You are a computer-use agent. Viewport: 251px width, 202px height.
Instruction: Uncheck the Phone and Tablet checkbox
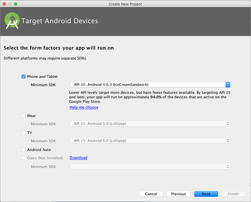[x=24, y=76]
